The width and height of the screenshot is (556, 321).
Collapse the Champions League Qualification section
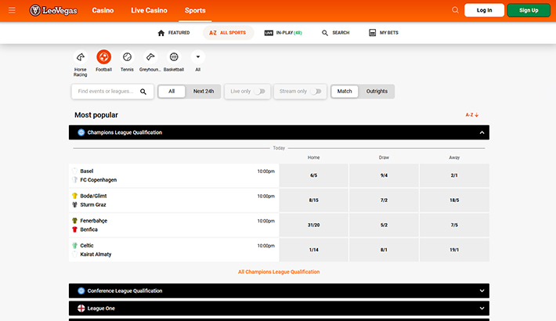pos(482,133)
